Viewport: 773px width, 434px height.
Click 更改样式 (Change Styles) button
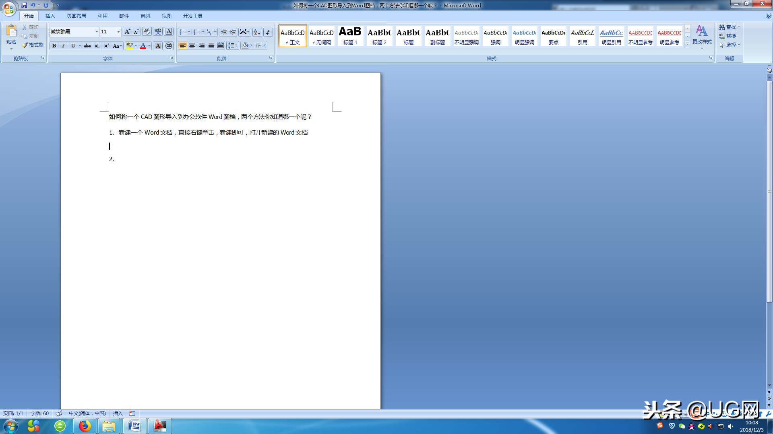click(x=702, y=37)
